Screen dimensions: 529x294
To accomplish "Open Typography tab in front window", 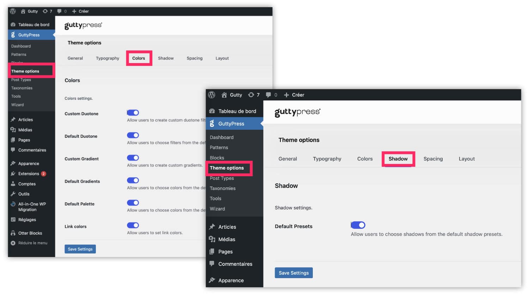I will [327, 159].
